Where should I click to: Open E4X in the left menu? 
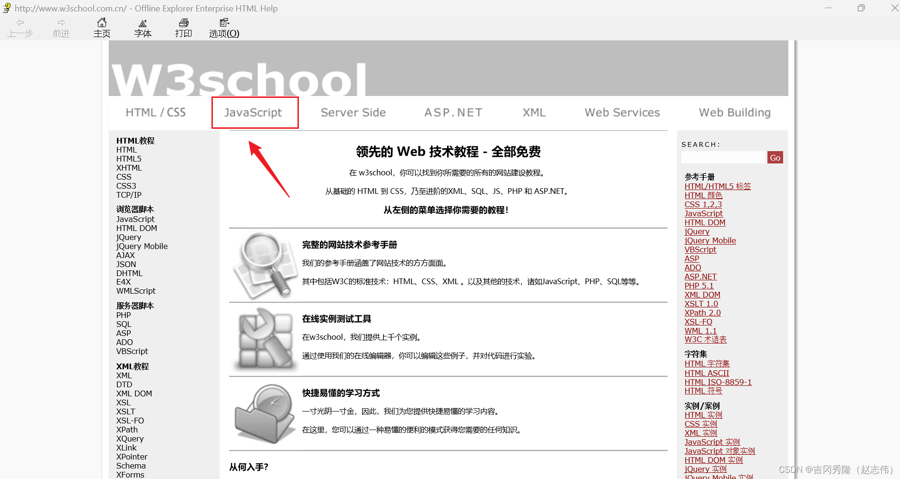[x=124, y=282]
